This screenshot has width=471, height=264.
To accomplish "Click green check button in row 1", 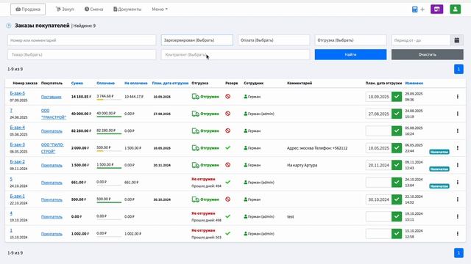I will 397,233.
